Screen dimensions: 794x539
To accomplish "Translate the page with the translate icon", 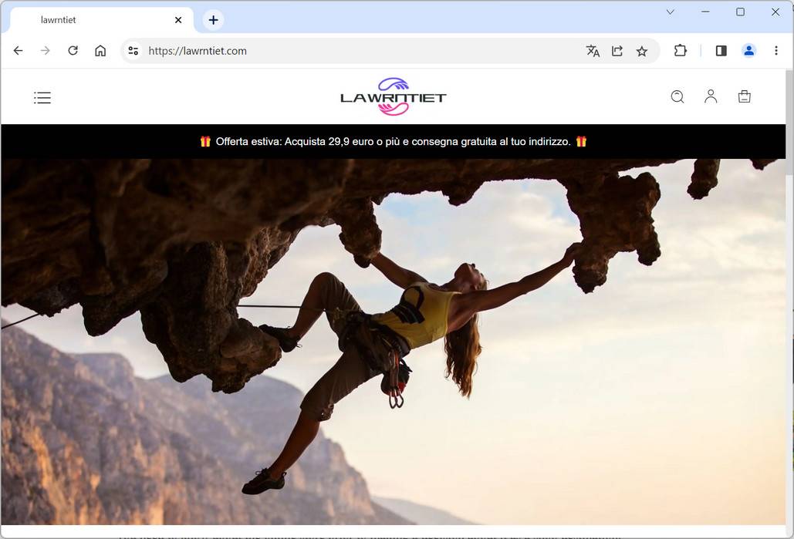I will 592,50.
